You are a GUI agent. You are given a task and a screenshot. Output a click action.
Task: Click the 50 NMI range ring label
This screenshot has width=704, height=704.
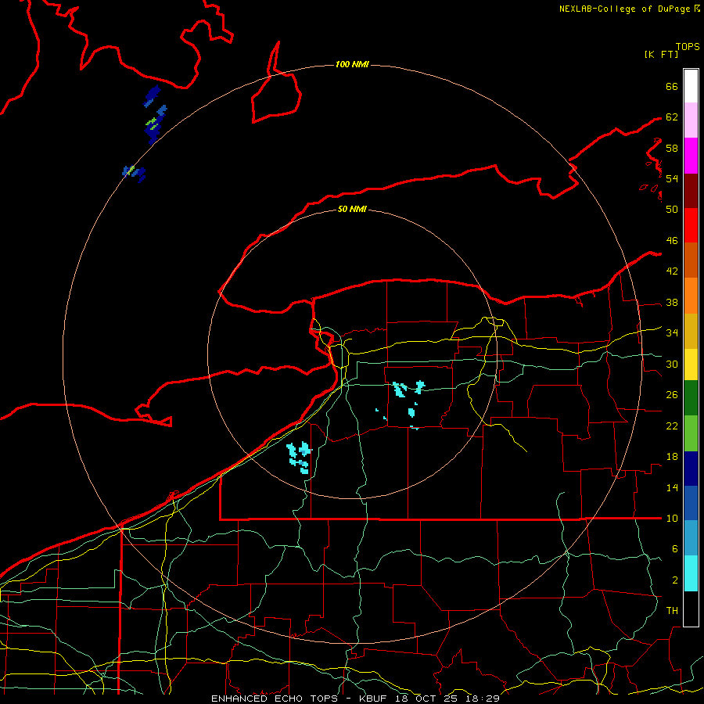click(352, 209)
